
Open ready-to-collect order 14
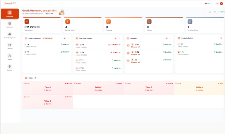coord(200,53)
